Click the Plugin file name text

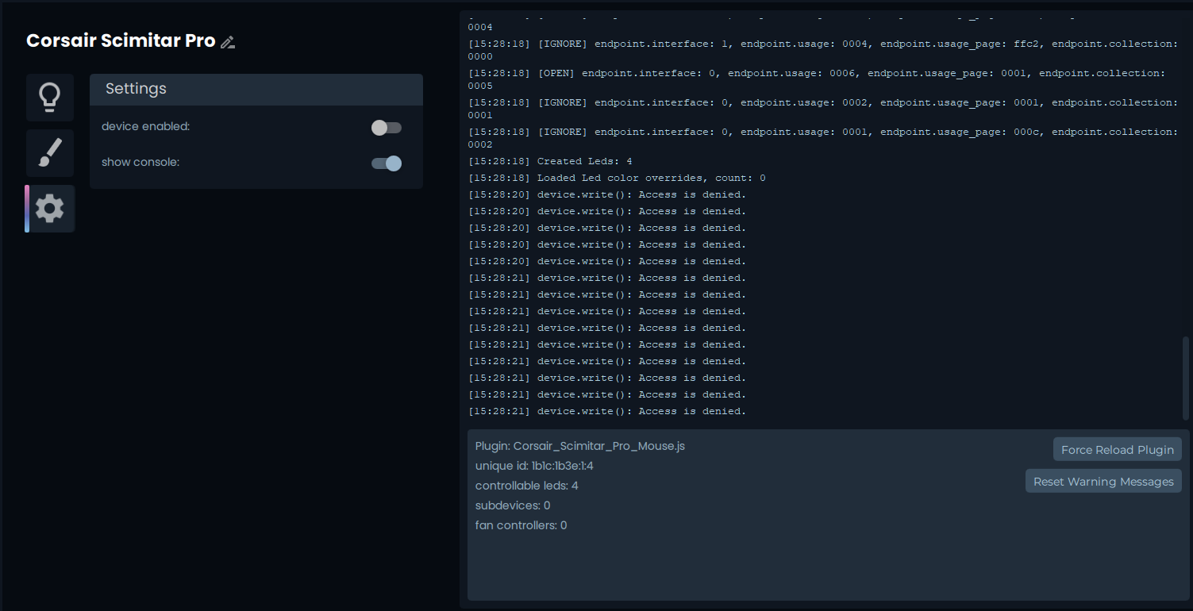click(x=579, y=446)
